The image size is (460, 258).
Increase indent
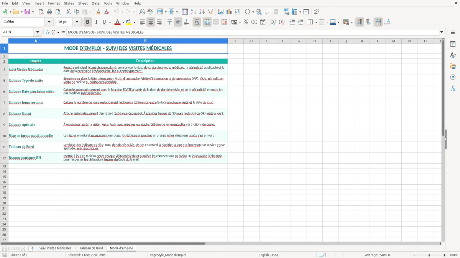292,22
